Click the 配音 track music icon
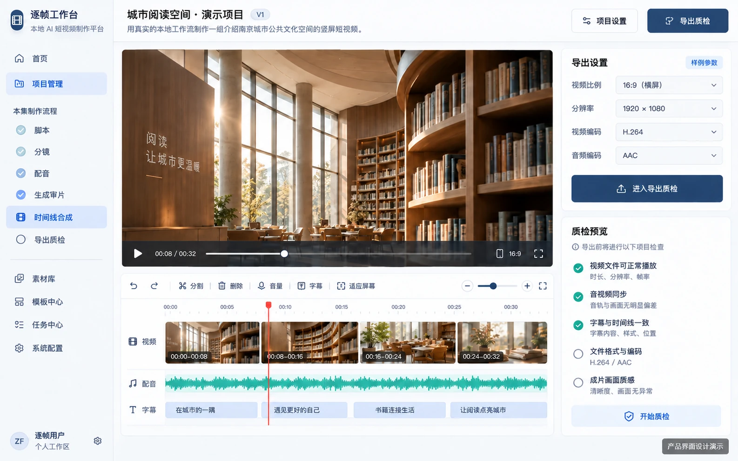738x461 pixels. click(x=133, y=383)
